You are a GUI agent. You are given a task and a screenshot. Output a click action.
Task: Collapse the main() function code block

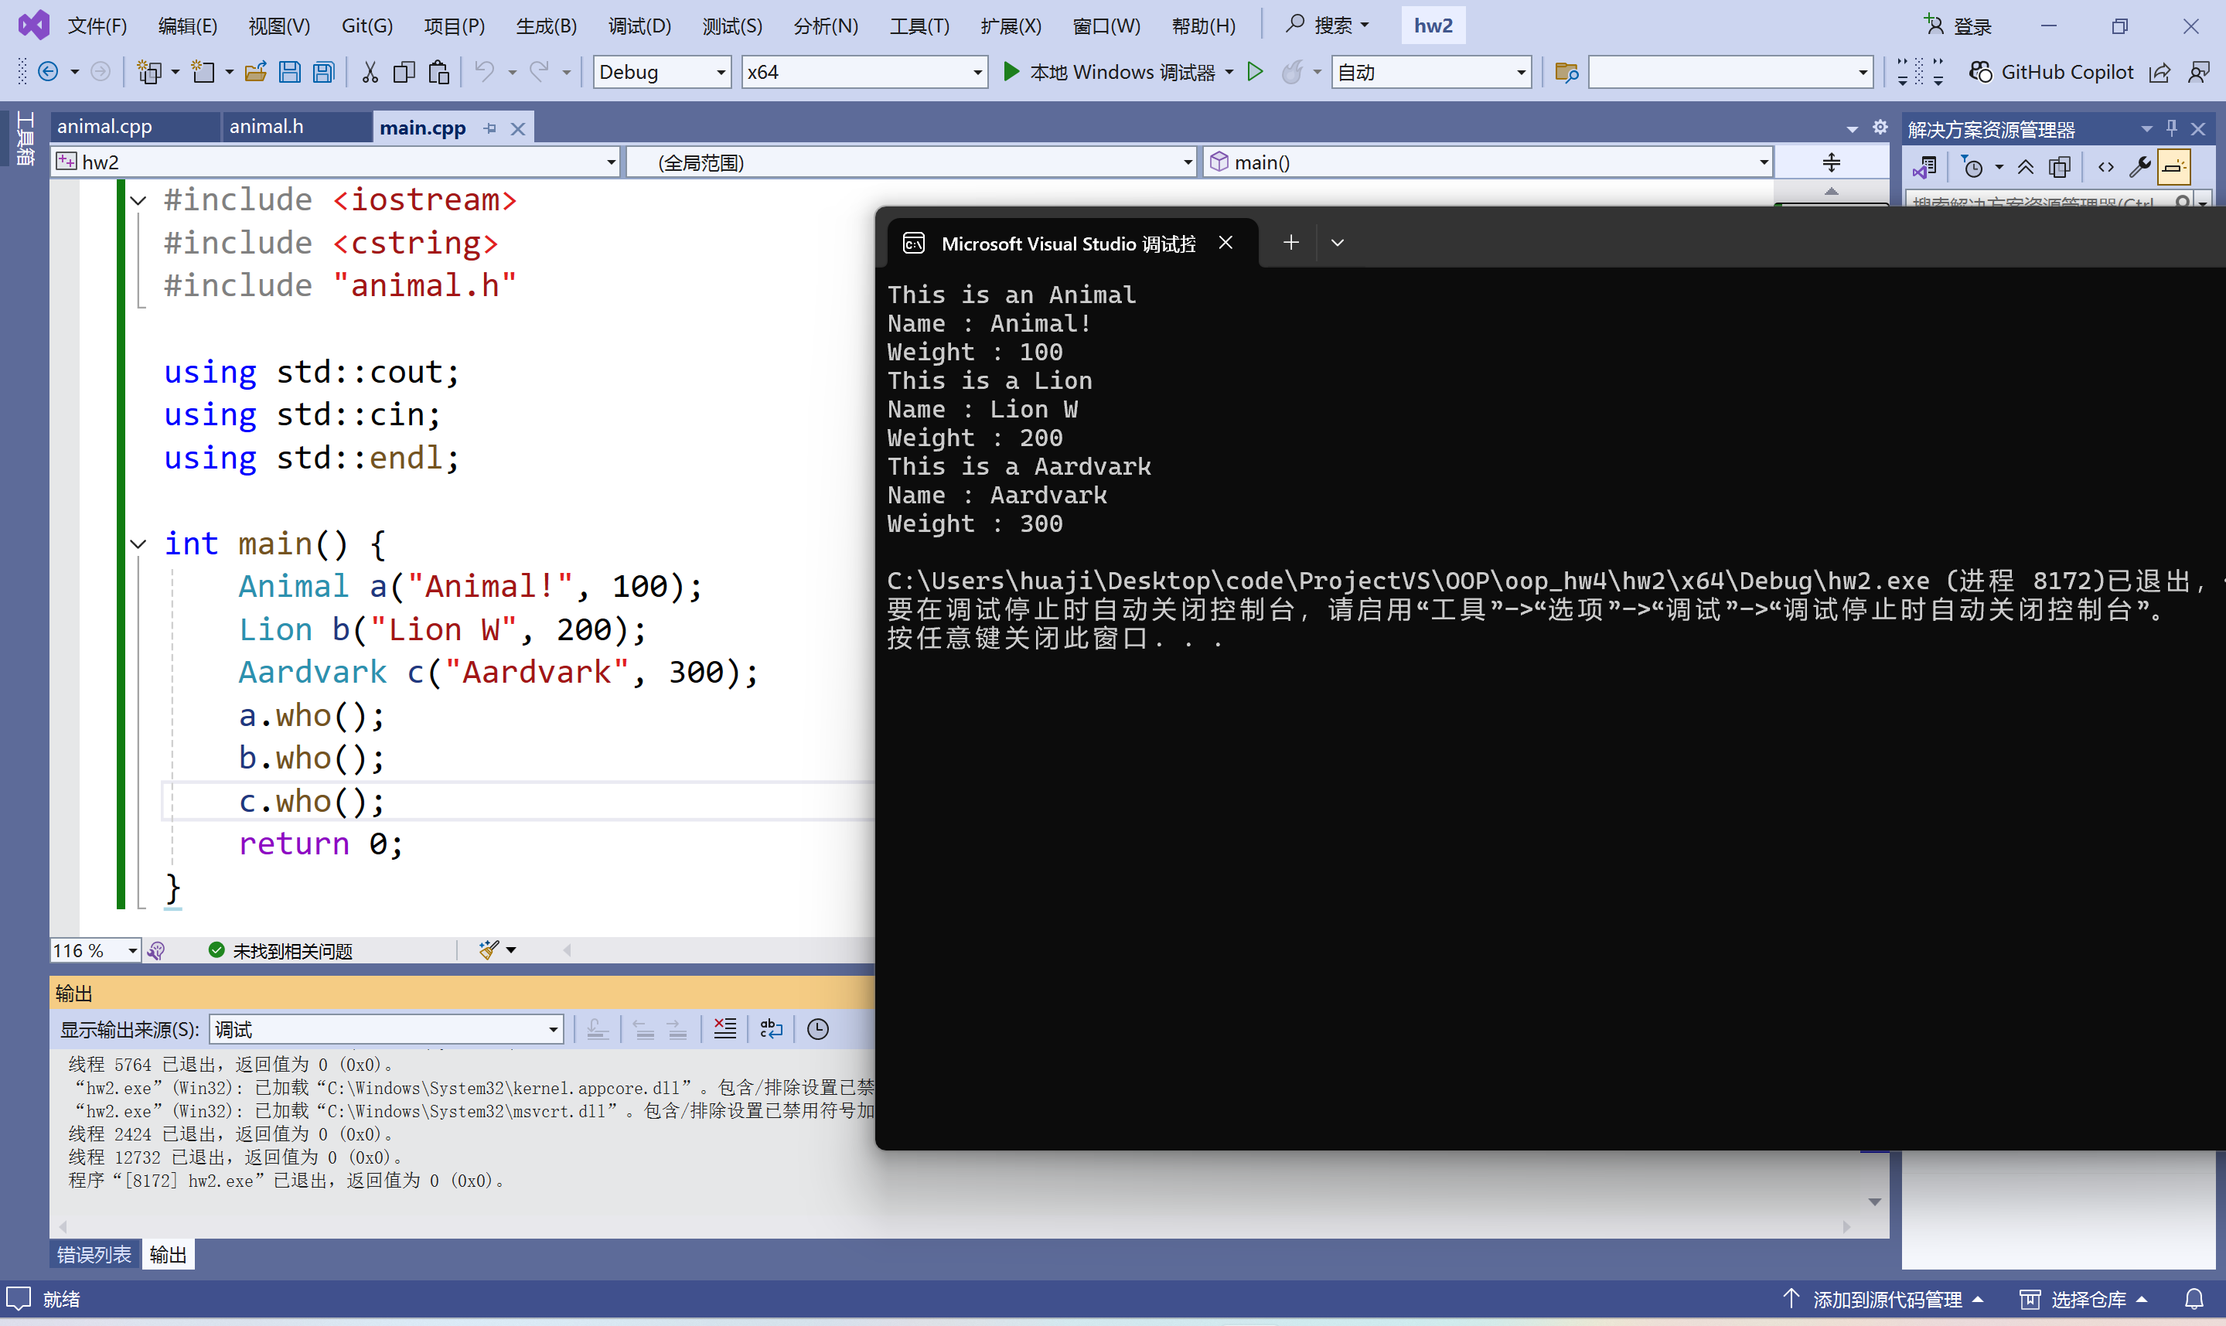click(138, 544)
